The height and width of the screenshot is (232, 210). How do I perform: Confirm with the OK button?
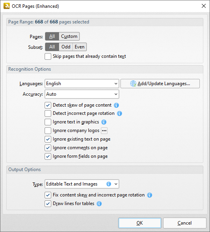click(x=140, y=223)
